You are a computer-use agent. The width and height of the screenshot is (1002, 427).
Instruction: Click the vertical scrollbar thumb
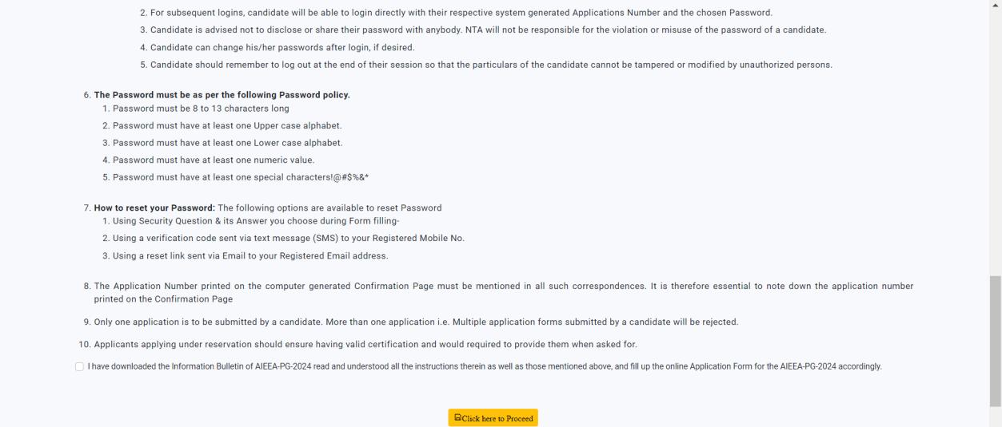click(995, 341)
